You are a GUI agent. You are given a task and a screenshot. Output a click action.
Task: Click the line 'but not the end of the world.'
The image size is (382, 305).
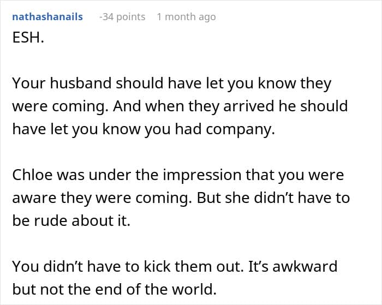tap(115, 289)
